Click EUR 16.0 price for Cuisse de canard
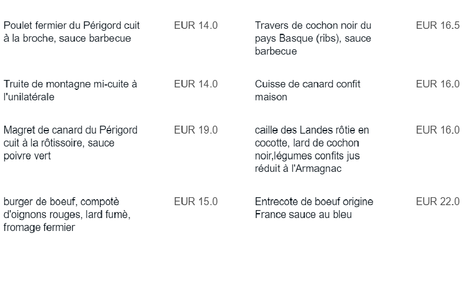 [x=438, y=84]
